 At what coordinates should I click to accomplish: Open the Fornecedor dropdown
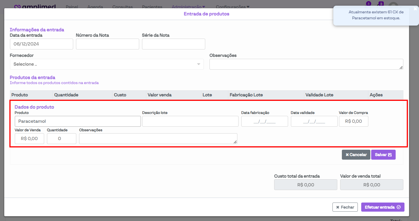coord(106,64)
